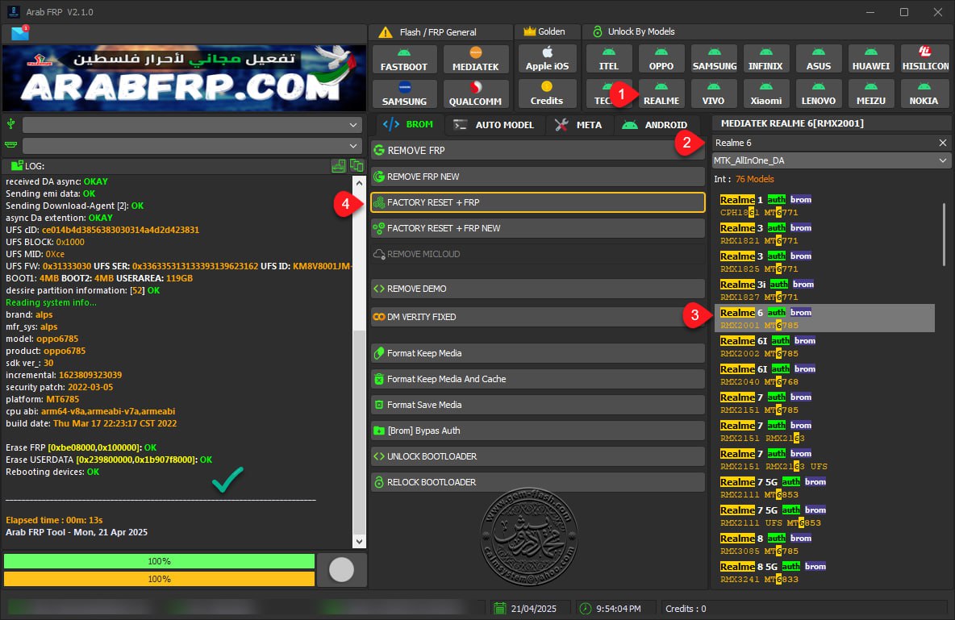Open the Credits button

(547, 94)
